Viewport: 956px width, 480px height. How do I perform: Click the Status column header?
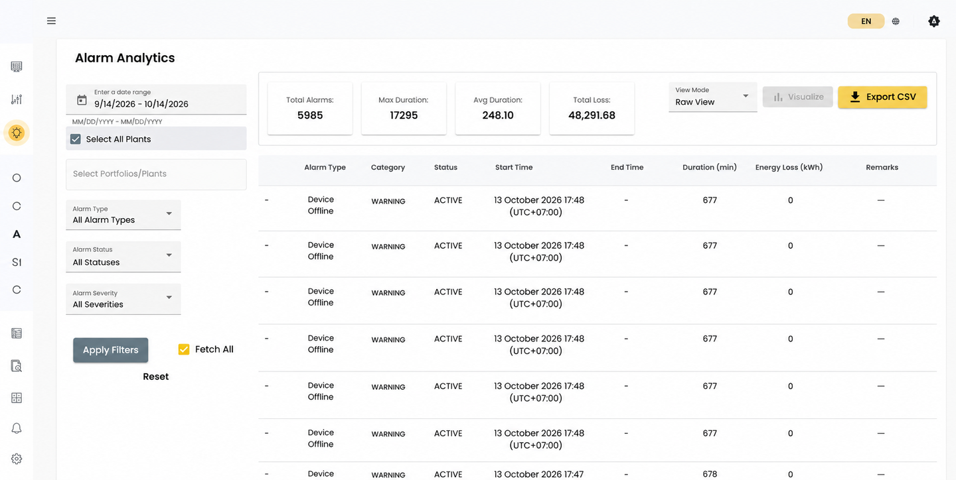click(x=445, y=168)
